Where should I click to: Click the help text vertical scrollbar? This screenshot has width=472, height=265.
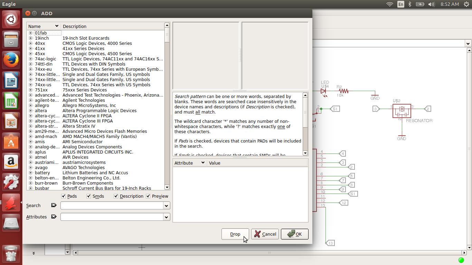(305, 124)
